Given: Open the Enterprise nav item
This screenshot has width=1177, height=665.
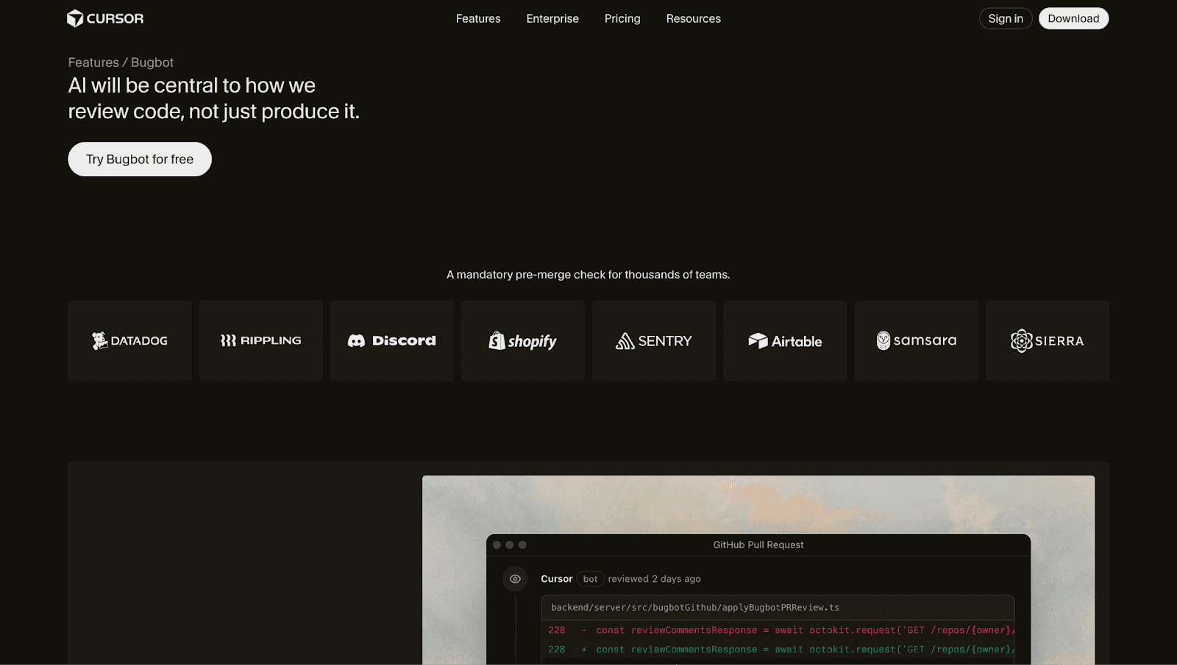Looking at the screenshot, I should coord(552,18).
